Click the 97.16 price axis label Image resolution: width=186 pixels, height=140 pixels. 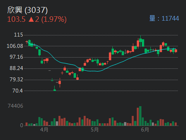(16, 57)
